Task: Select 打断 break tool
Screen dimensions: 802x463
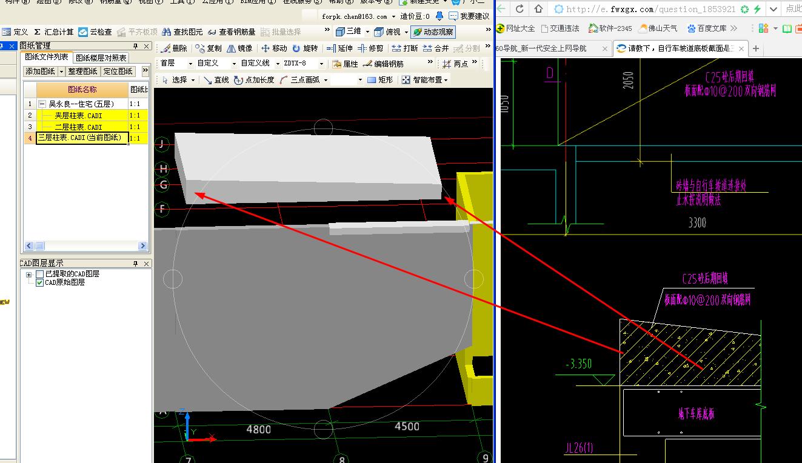Action: click(405, 48)
